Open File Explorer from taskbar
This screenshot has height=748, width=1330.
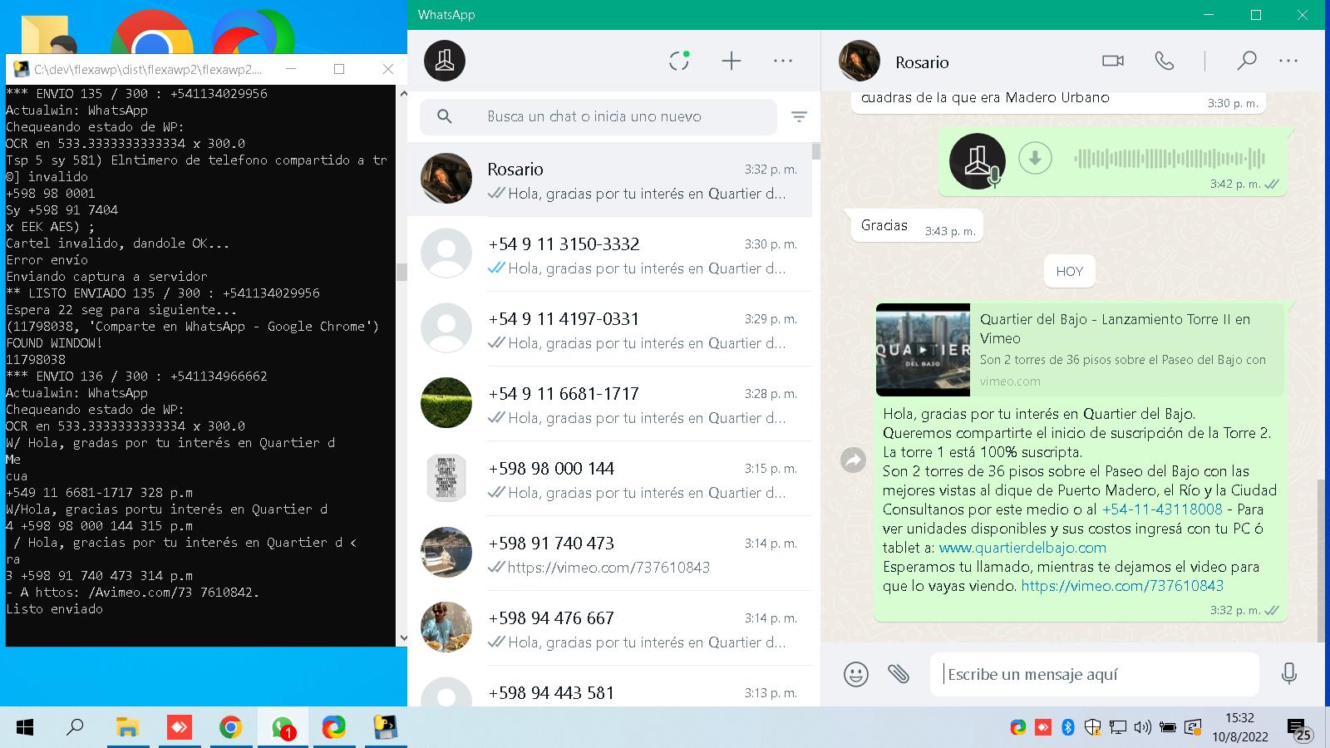[x=126, y=728]
